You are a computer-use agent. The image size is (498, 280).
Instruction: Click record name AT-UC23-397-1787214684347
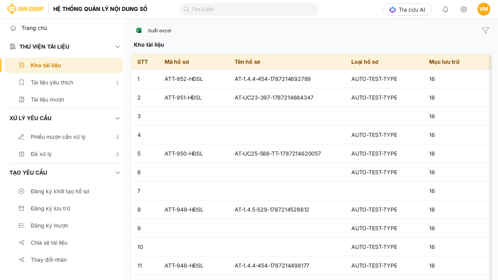click(274, 98)
